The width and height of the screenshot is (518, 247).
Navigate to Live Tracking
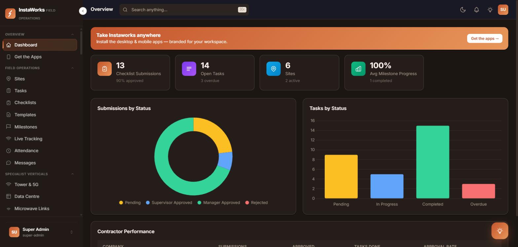point(40,139)
